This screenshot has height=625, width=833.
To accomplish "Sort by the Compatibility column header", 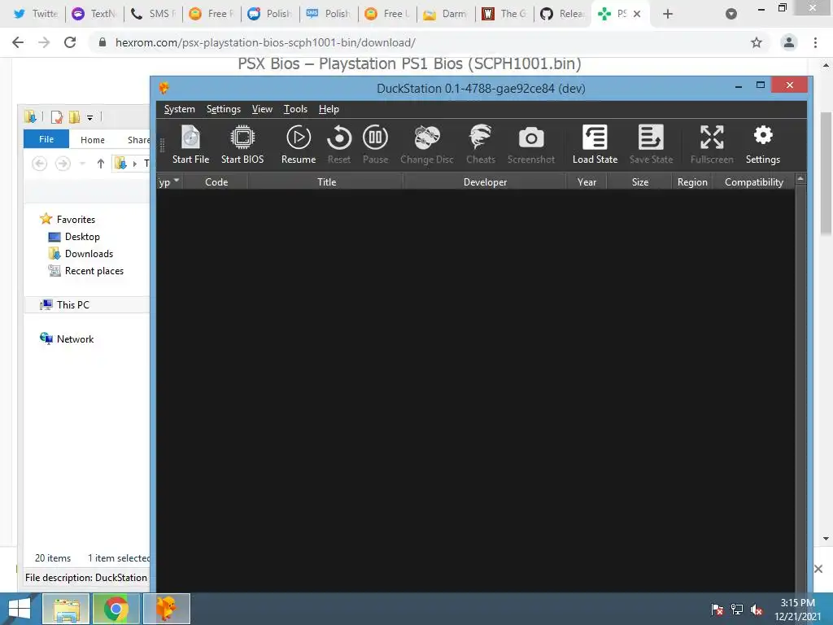I will pyautogui.click(x=754, y=181).
